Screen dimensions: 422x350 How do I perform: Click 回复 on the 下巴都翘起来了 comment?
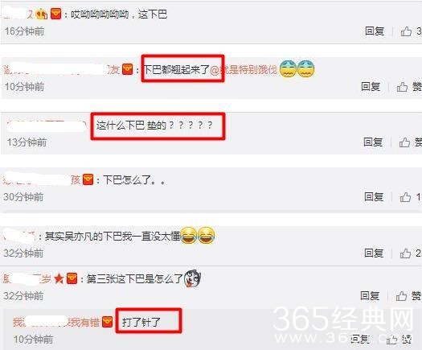point(371,87)
